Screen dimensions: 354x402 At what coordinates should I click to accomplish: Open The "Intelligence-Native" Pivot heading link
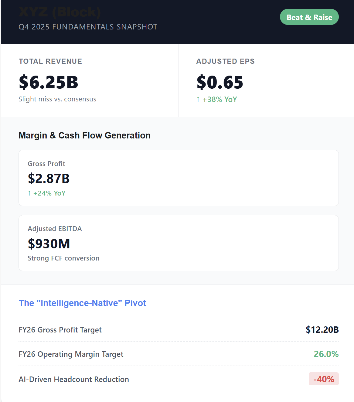(x=82, y=303)
